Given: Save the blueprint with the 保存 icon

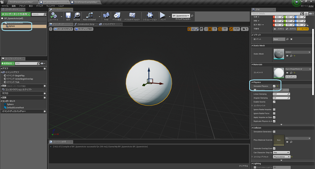Looking at the screenshot, I should pos(68,16).
